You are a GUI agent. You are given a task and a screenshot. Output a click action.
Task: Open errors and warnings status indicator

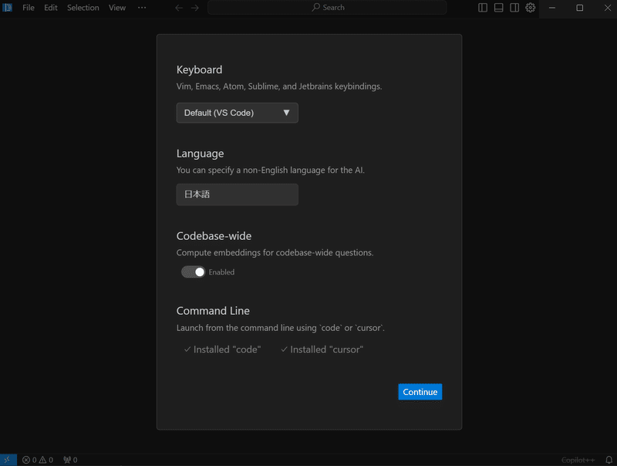click(38, 460)
